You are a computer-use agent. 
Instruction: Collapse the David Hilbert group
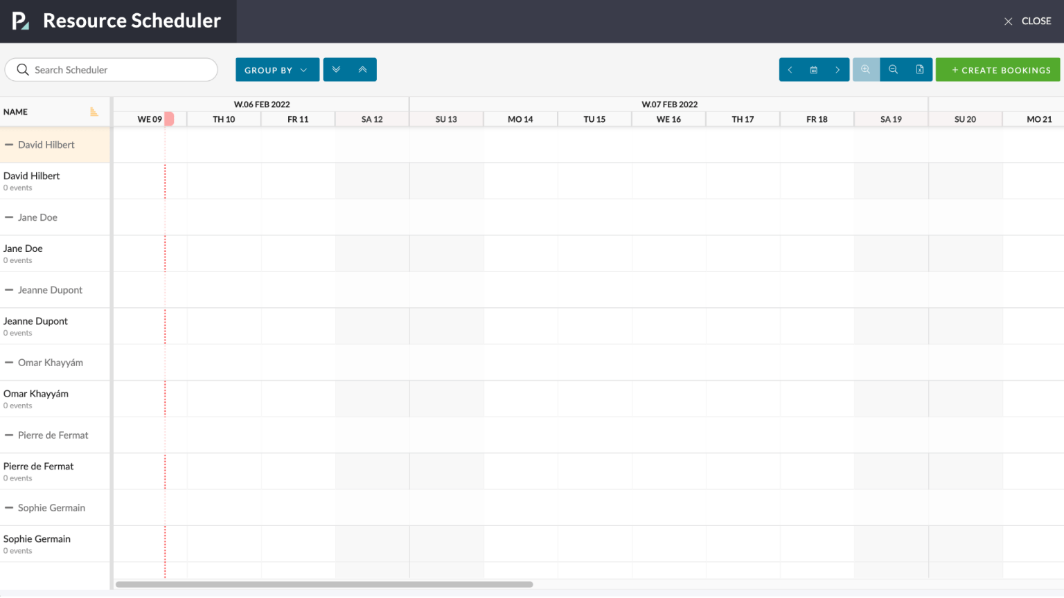click(x=9, y=145)
